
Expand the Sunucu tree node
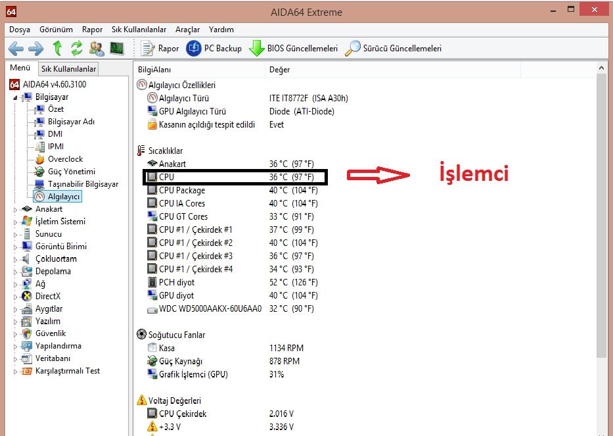pos(15,234)
